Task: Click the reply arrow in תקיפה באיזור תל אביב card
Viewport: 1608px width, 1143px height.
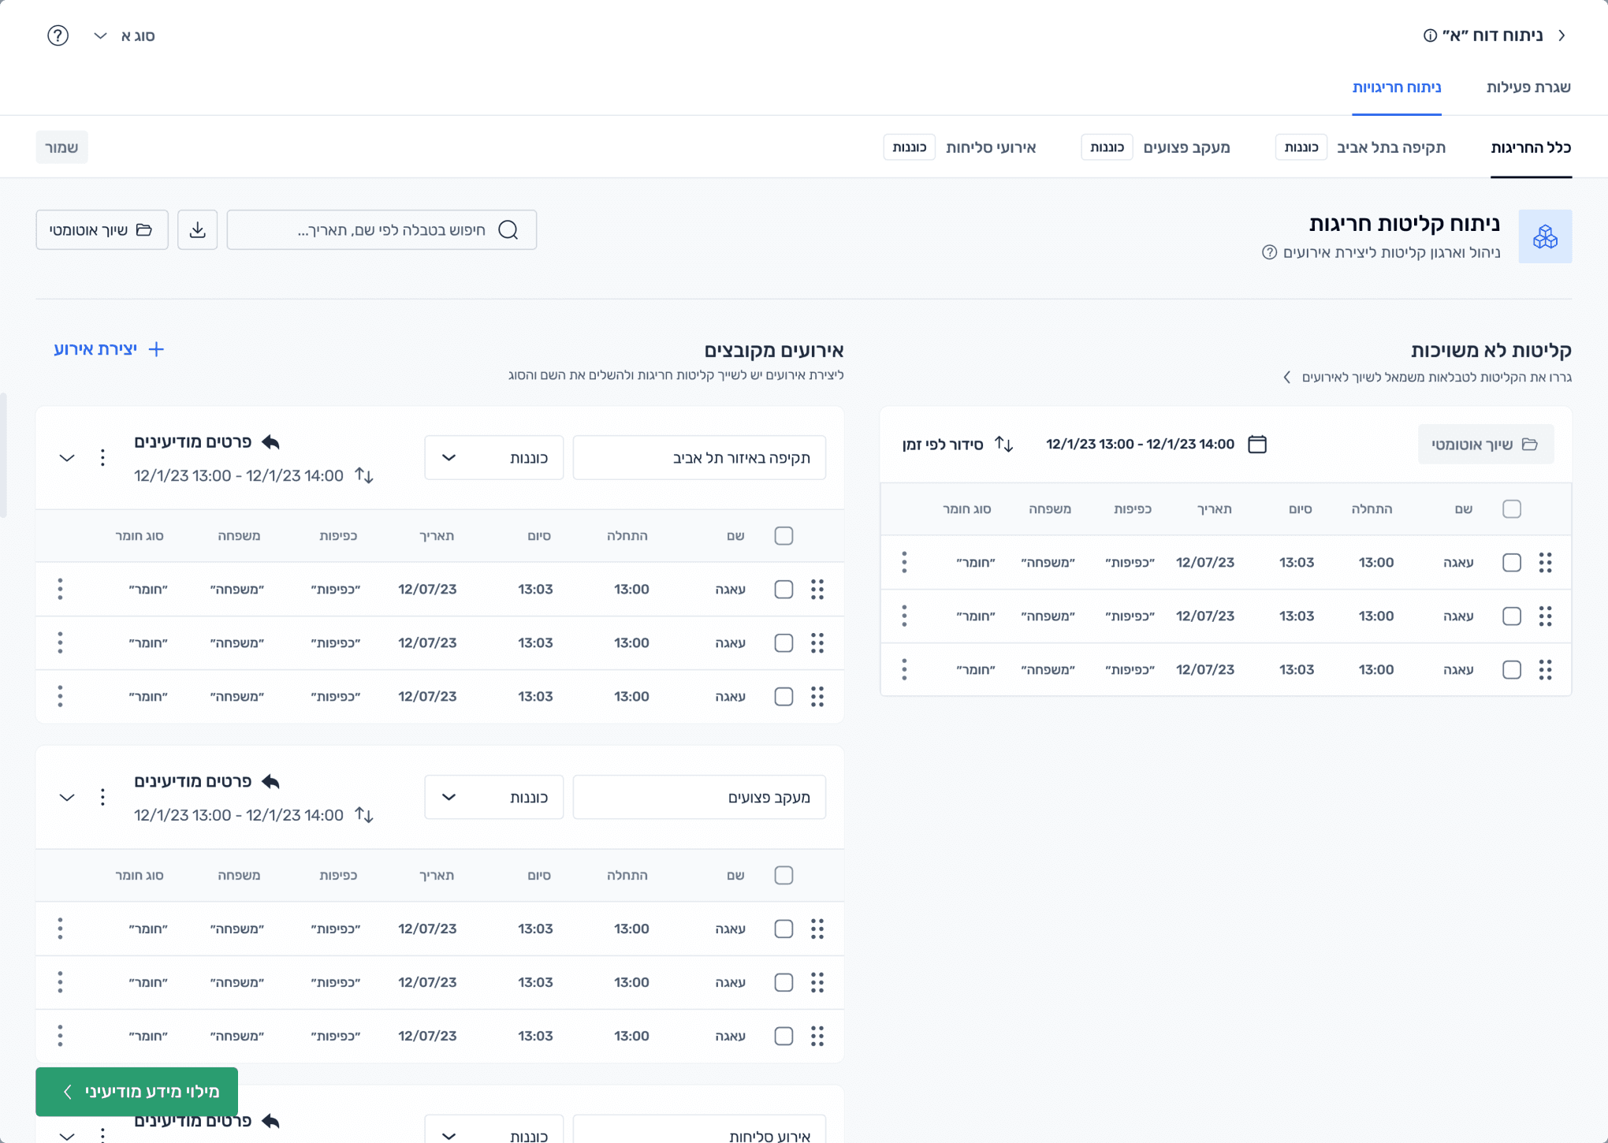Action: [270, 441]
